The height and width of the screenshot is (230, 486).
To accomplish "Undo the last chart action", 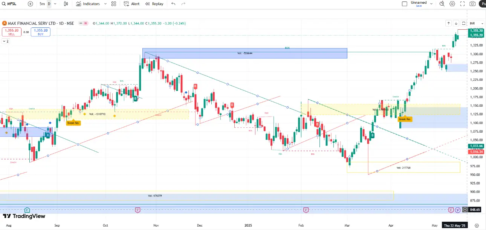I will 173,4.
